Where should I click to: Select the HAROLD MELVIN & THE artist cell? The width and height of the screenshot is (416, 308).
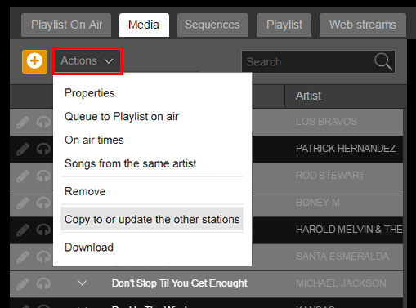[x=349, y=230]
